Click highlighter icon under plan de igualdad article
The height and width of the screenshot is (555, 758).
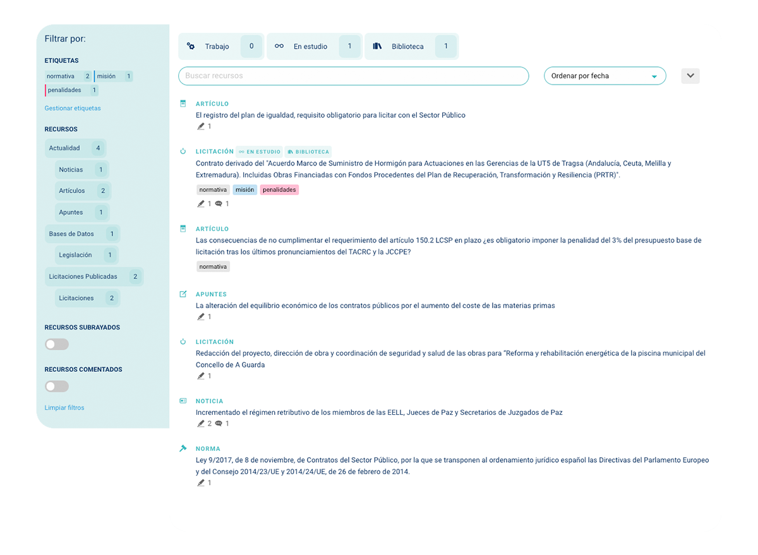pos(201,126)
